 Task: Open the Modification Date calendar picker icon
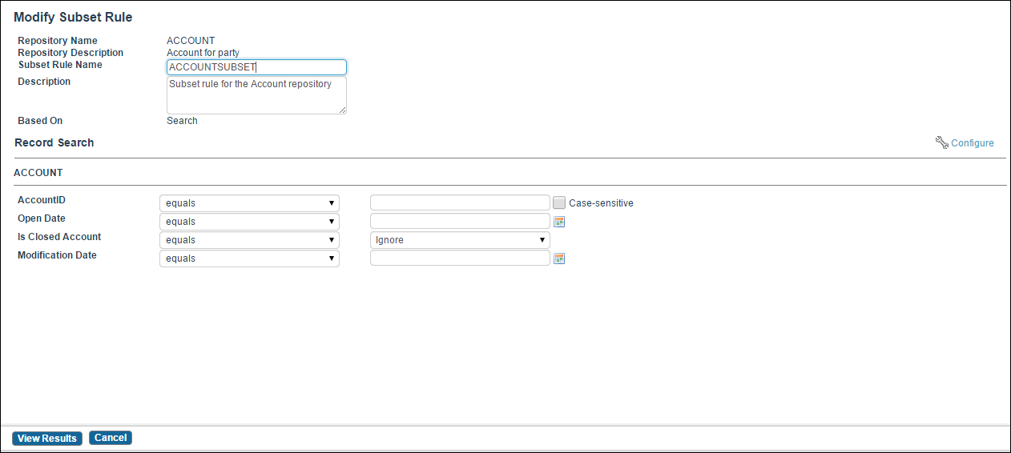pyautogui.click(x=559, y=259)
